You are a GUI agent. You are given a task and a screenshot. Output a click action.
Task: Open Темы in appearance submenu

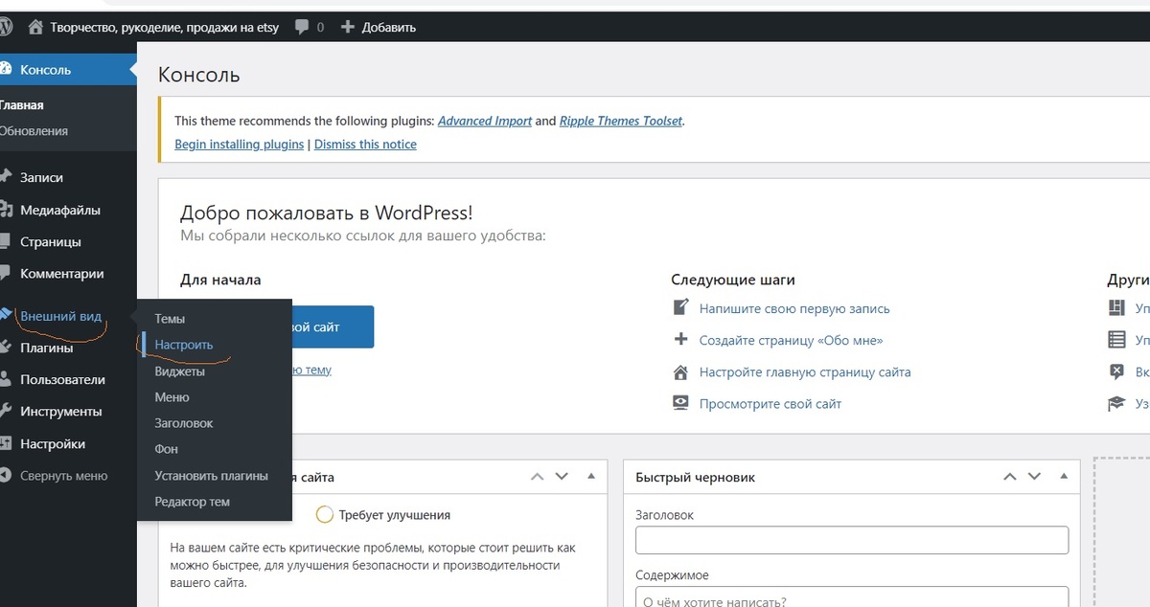[x=170, y=318]
